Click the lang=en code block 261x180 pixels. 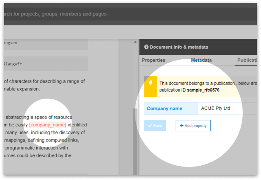45,43
